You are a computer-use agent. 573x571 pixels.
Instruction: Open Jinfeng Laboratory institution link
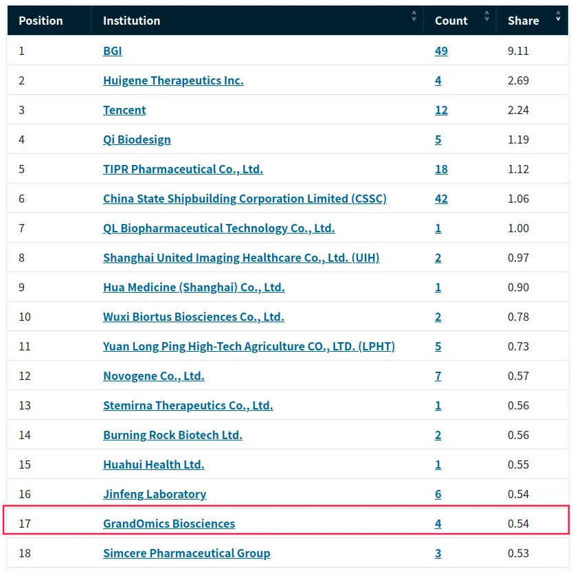point(154,494)
